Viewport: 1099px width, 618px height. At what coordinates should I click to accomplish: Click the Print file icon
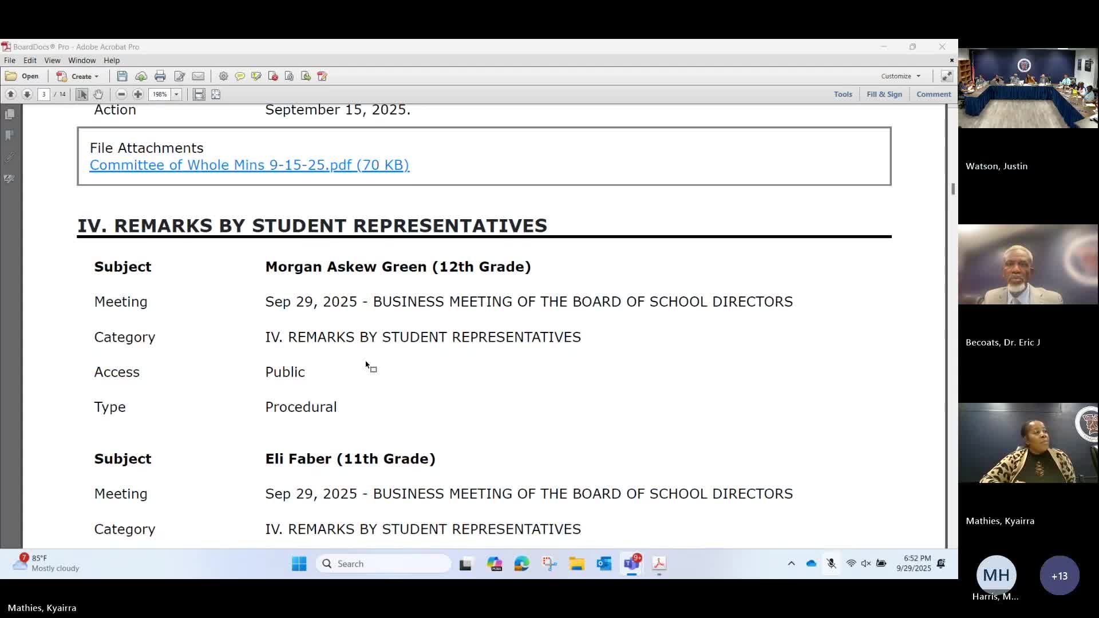[160, 76]
